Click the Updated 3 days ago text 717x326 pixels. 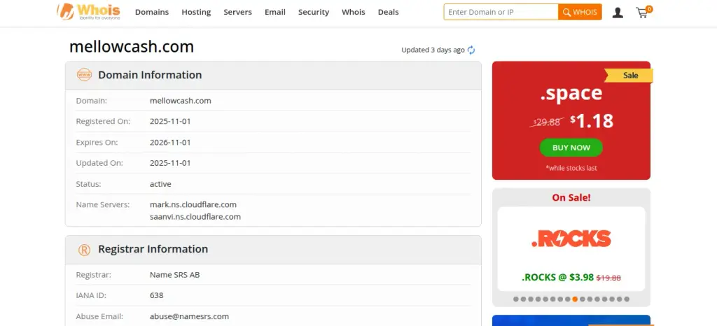point(433,50)
